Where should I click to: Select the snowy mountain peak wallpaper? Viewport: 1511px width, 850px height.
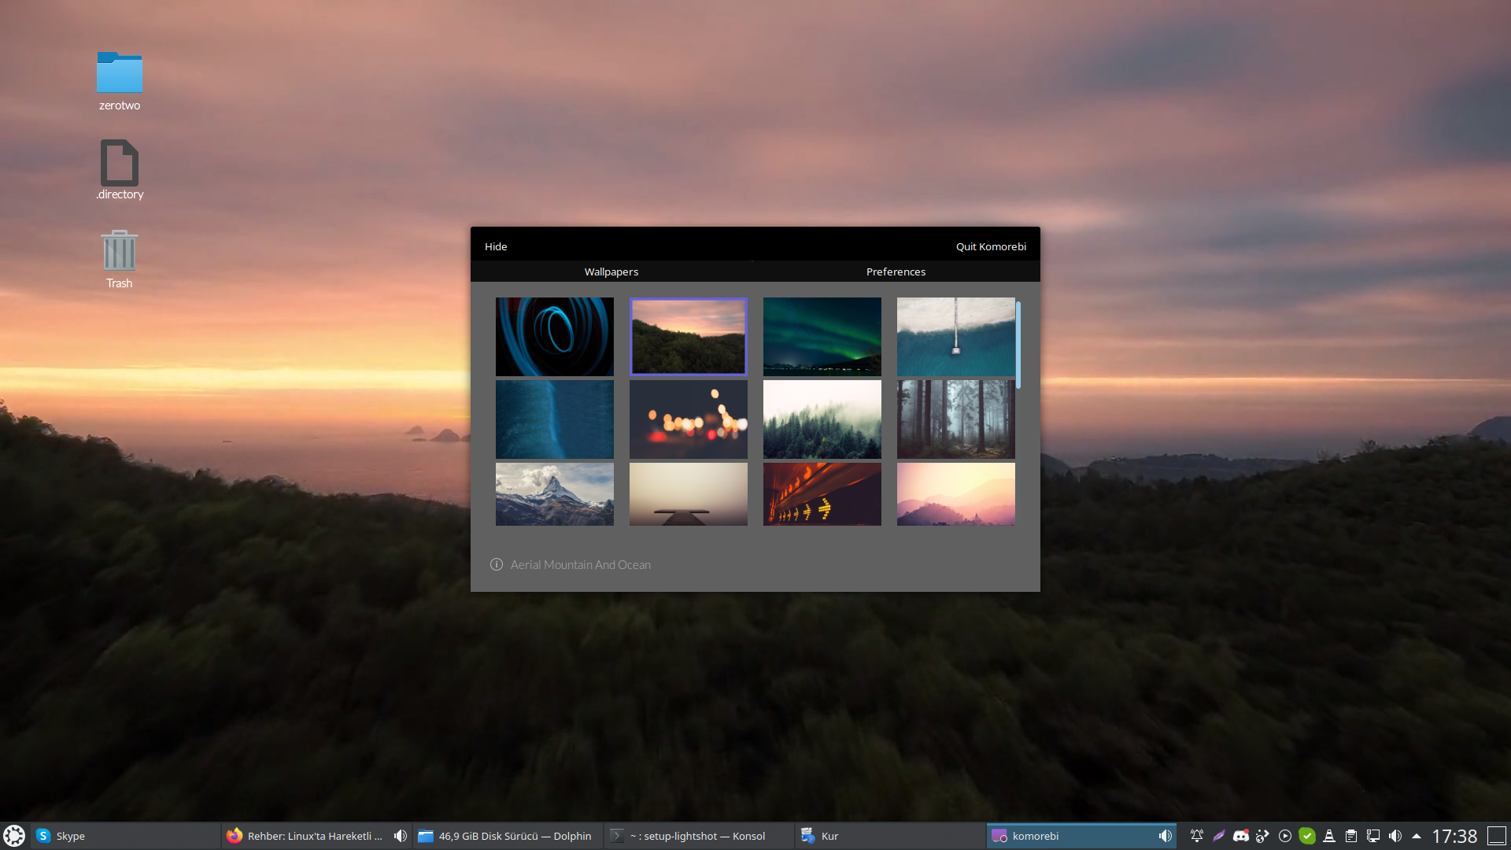[x=554, y=493]
